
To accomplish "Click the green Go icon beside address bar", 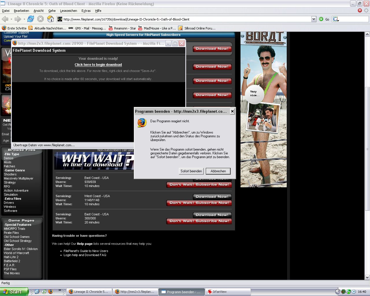I will click(x=321, y=19).
